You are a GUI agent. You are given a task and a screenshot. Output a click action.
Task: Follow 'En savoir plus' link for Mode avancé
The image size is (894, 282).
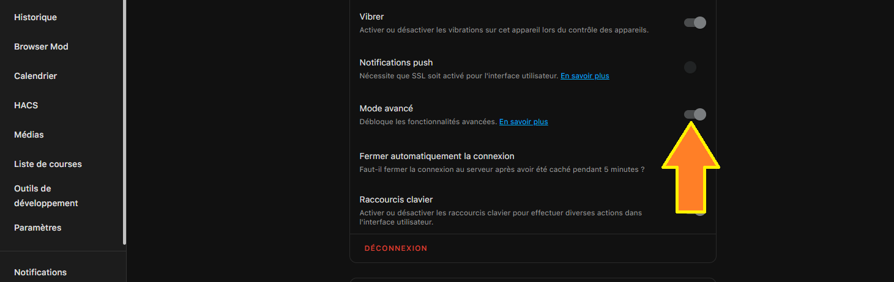tap(523, 122)
